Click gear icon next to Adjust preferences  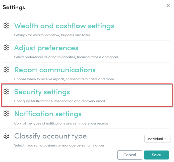[7, 48]
